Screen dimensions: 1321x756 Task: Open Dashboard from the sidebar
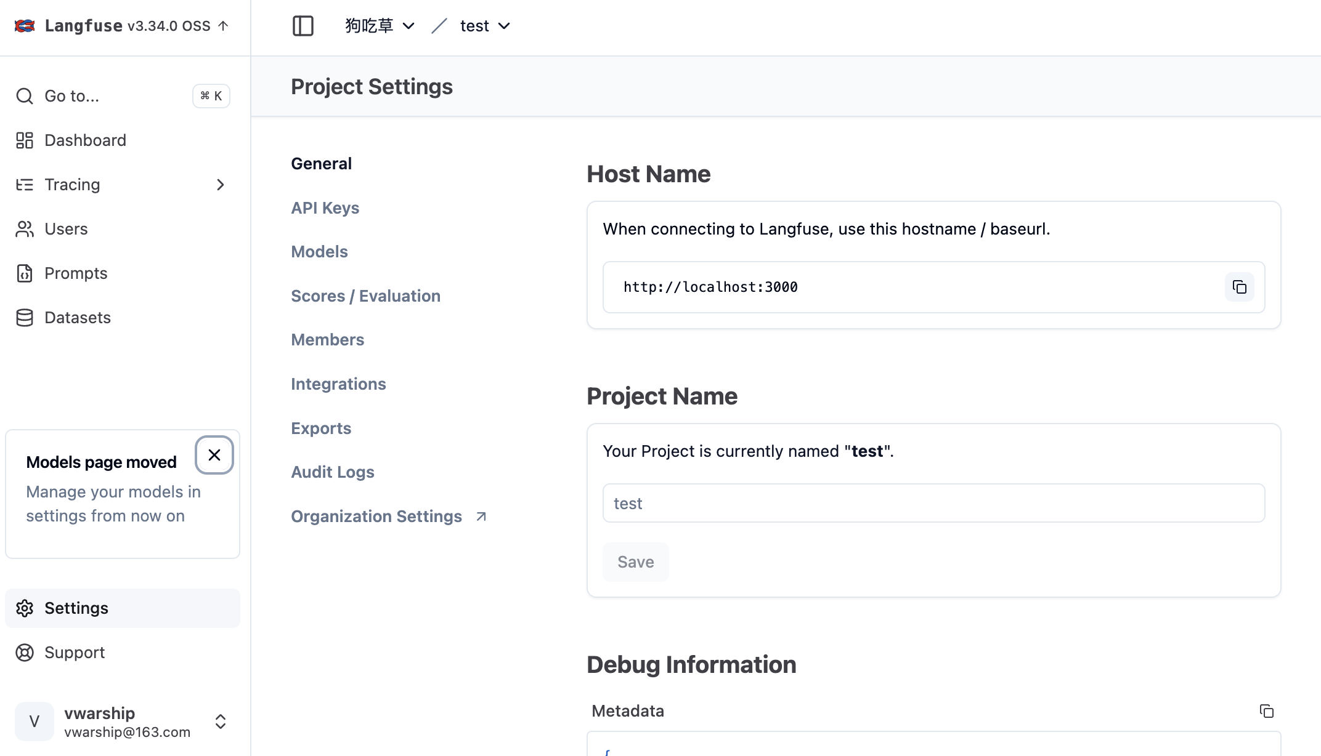(85, 140)
